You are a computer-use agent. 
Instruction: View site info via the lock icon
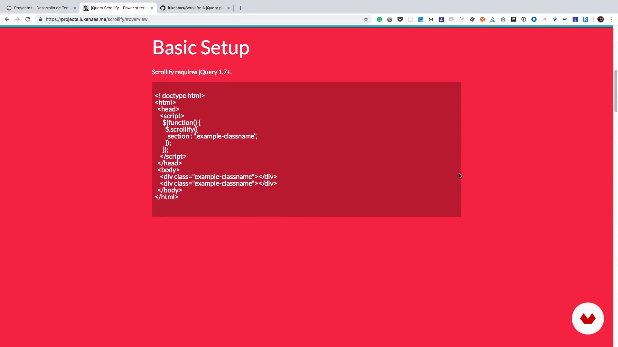click(41, 19)
